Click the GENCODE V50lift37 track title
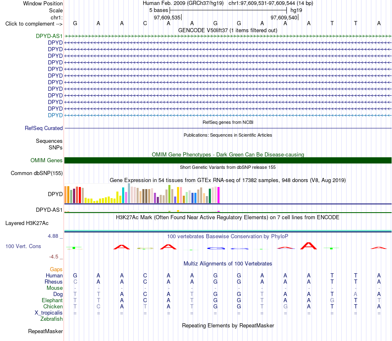The width and height of the screenshot is (392, 341). pyautogui.click(x=227, y=30)
